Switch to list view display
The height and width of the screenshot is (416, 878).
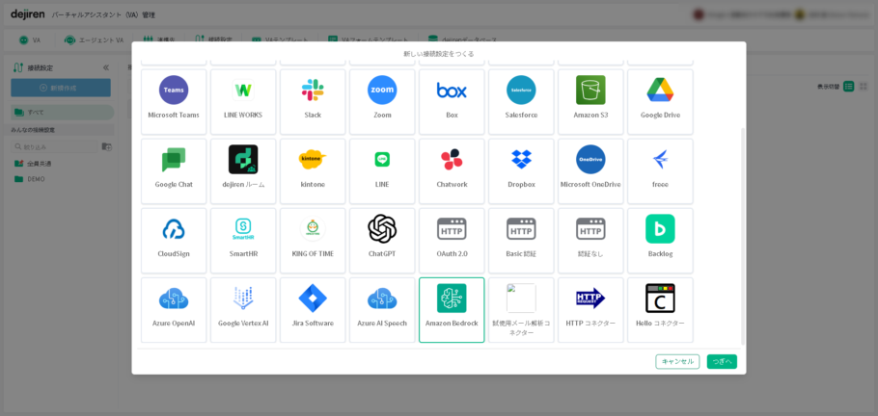pos(849,86)
